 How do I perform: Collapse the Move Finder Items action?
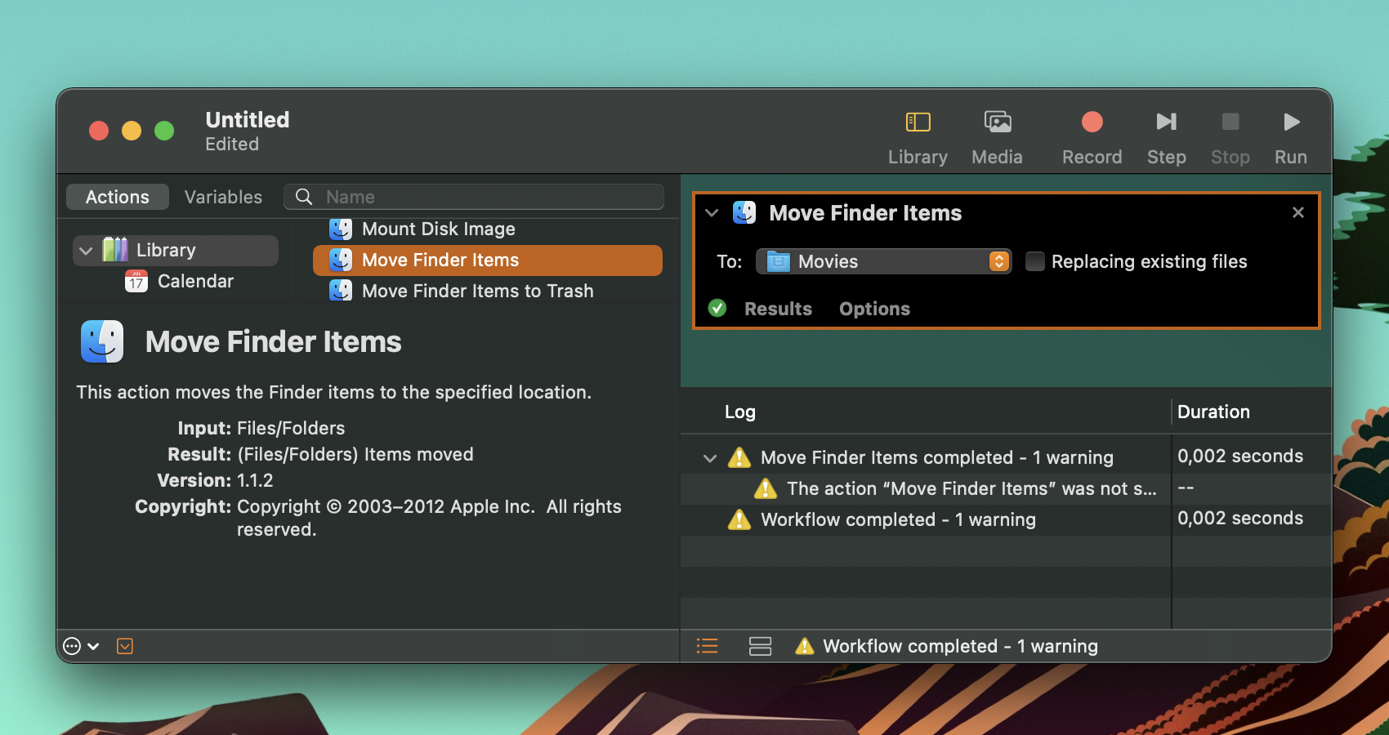click(712, 213)
